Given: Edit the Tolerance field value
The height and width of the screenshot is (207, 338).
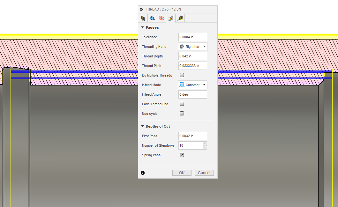Looking at the screenshot, I should point(193,37).
